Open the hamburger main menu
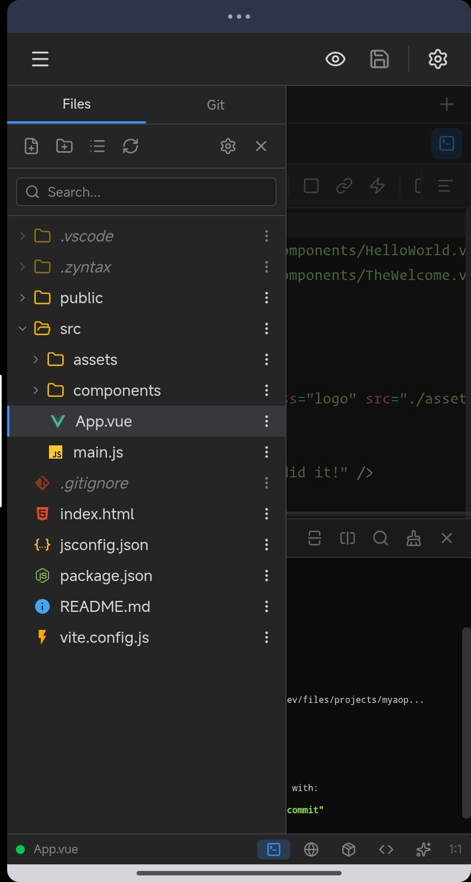The width and height of the screenshot is (471, 882). (40, 59)
